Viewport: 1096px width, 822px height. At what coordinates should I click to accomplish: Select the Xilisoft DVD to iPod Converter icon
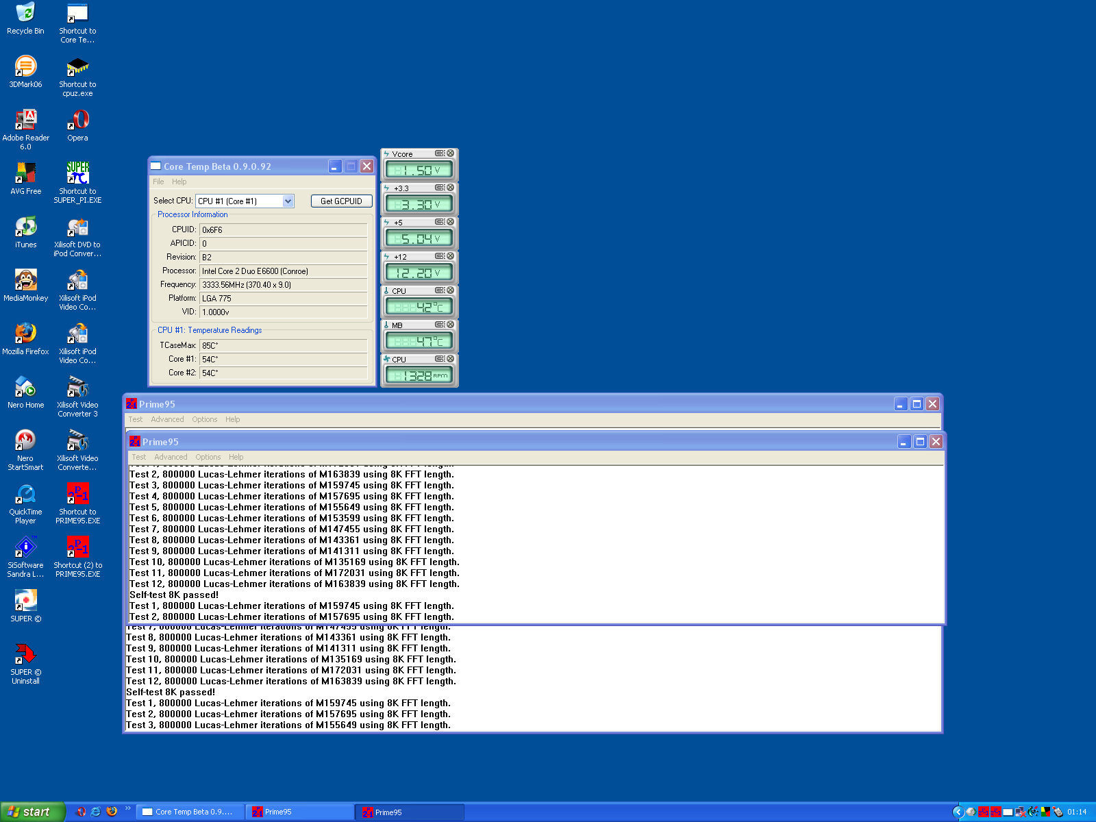click(x=77, y=236)
